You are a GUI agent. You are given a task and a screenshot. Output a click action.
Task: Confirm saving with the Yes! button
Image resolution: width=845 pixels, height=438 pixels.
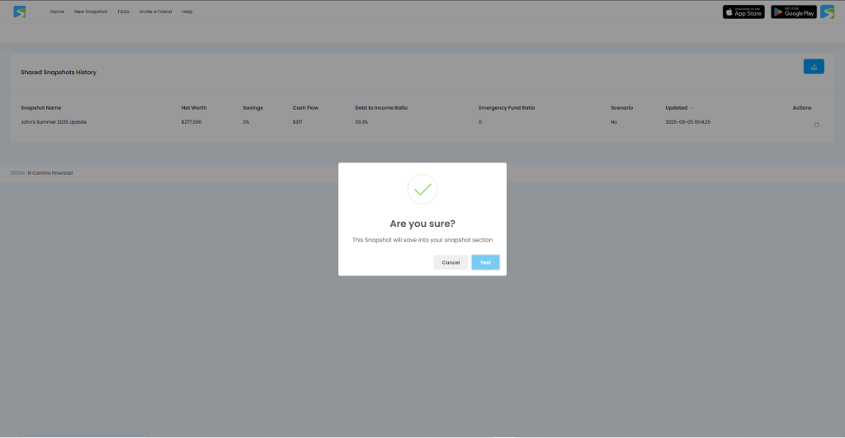tap(485, 262)
